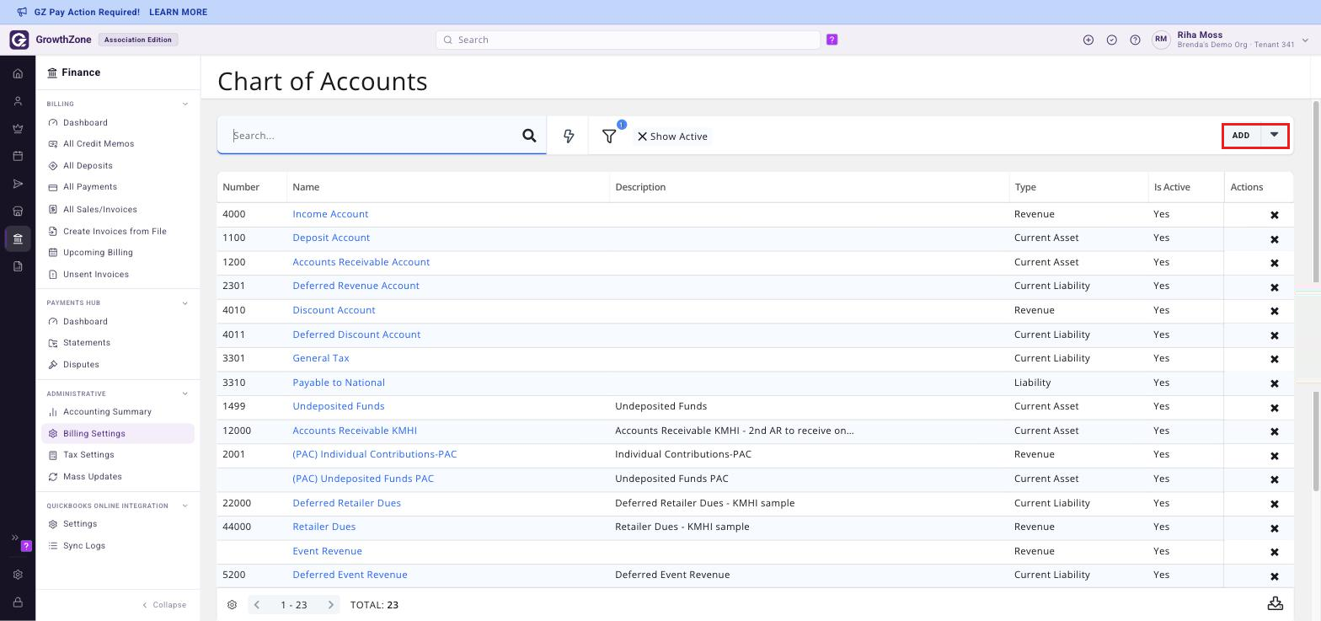Open the report document icon in the rail
Viewport: 1321px width, 621px height.
click(18, 266)
